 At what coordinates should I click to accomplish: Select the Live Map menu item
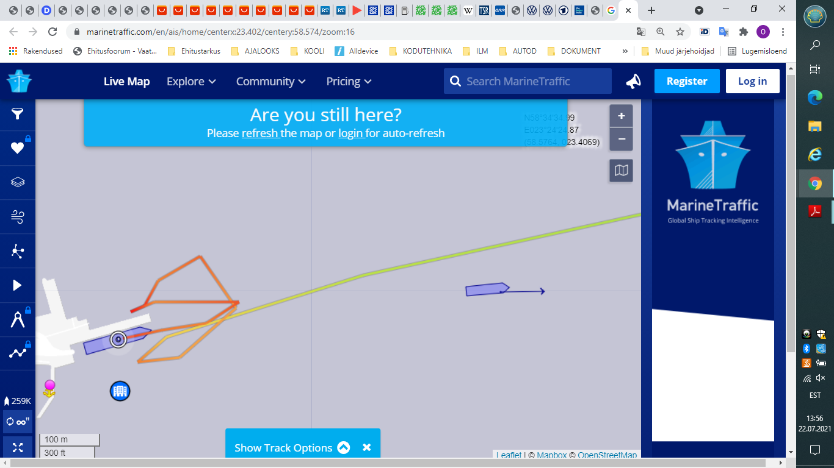click(126, 82)
